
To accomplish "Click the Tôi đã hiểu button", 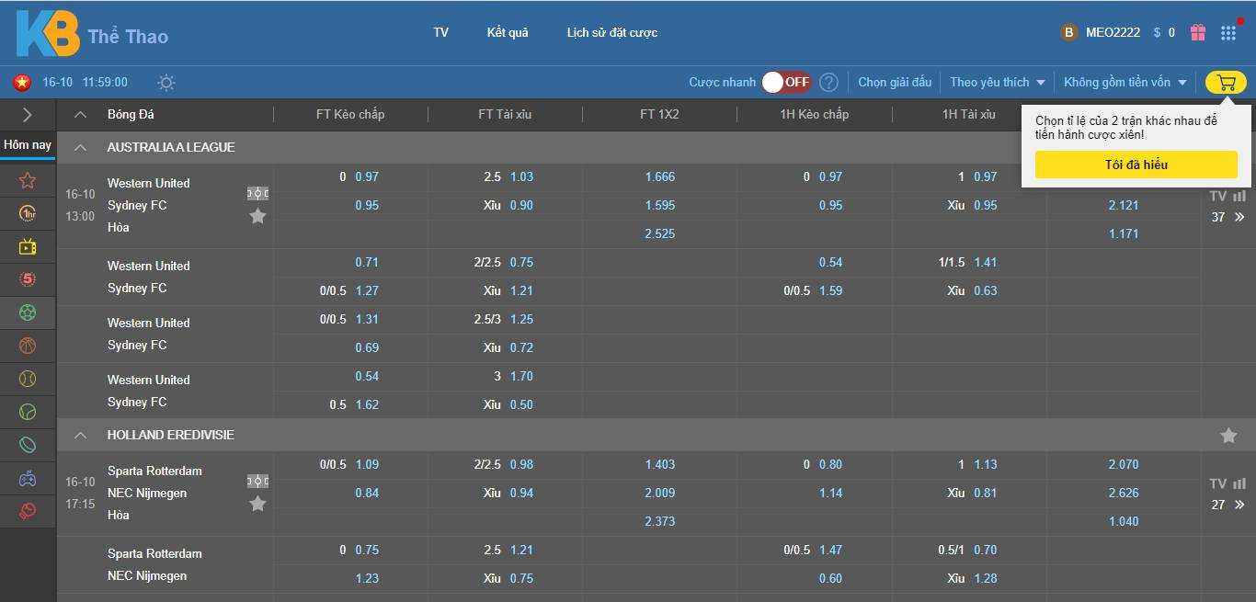I will pyautogui.click(x=1136, y=165).
